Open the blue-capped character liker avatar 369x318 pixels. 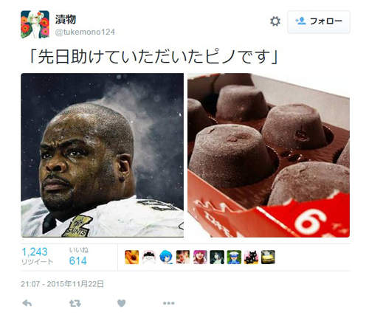click(x=234, y=257)
